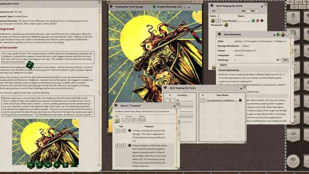Select the Table side tab in Cyrus's Treasure

[179, 122]
